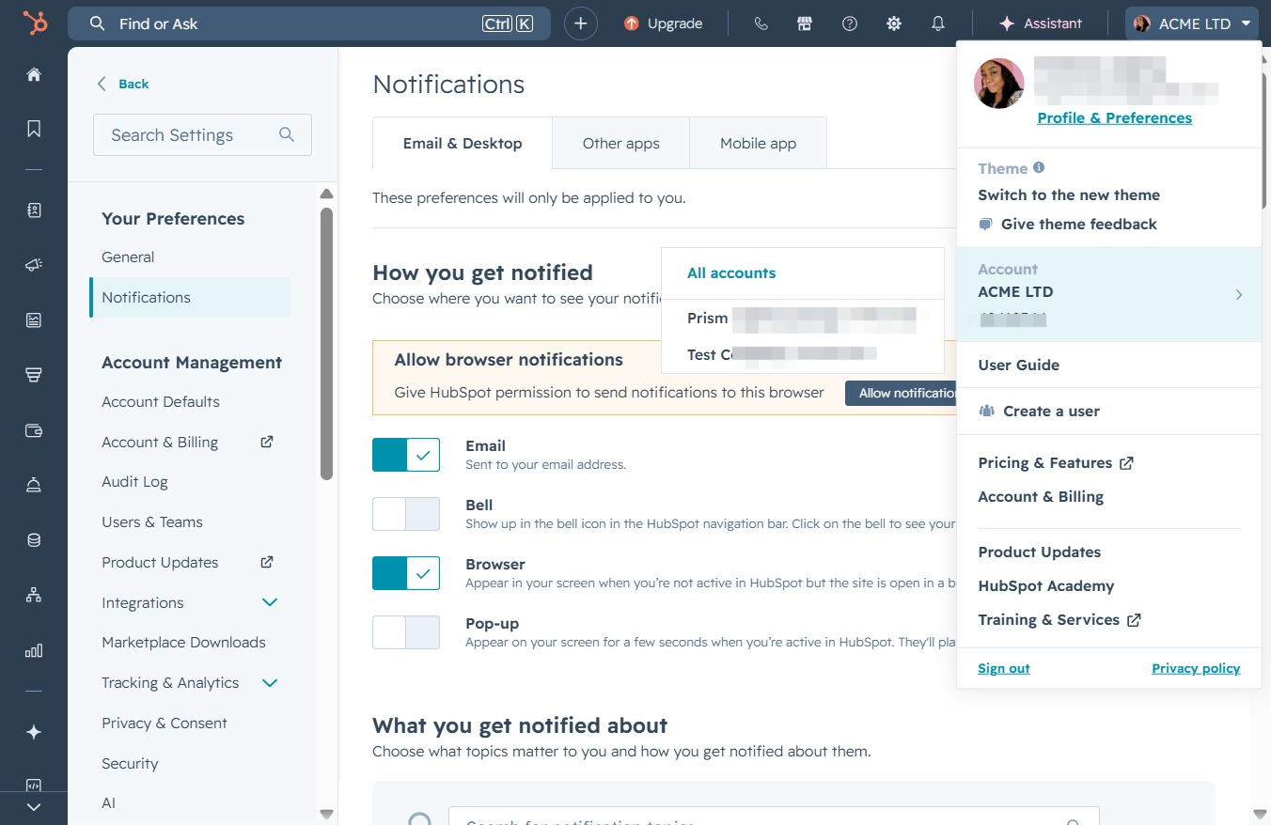Expand the Integrations section chevron
The height and width of the screenshot is (825, 1271).
tap(270, 602)
